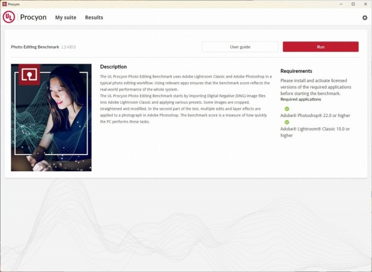Click the Procyon title bar app icon
The image size is (372, 272).
tap(4, 4)
